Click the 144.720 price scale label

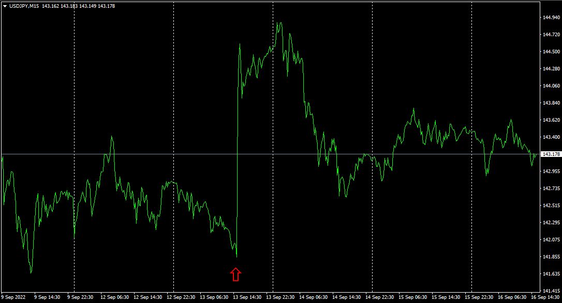pos(551,34)
